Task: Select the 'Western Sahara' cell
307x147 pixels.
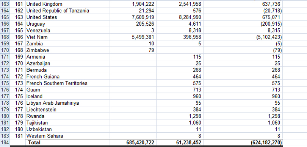Action: coord(67,136)
